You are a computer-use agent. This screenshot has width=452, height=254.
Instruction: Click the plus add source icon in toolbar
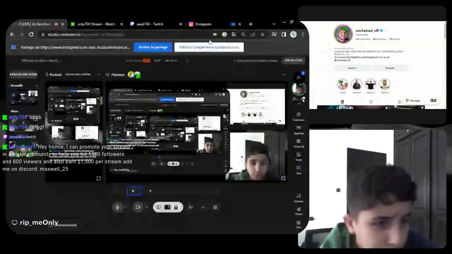(x=203, y=207)
